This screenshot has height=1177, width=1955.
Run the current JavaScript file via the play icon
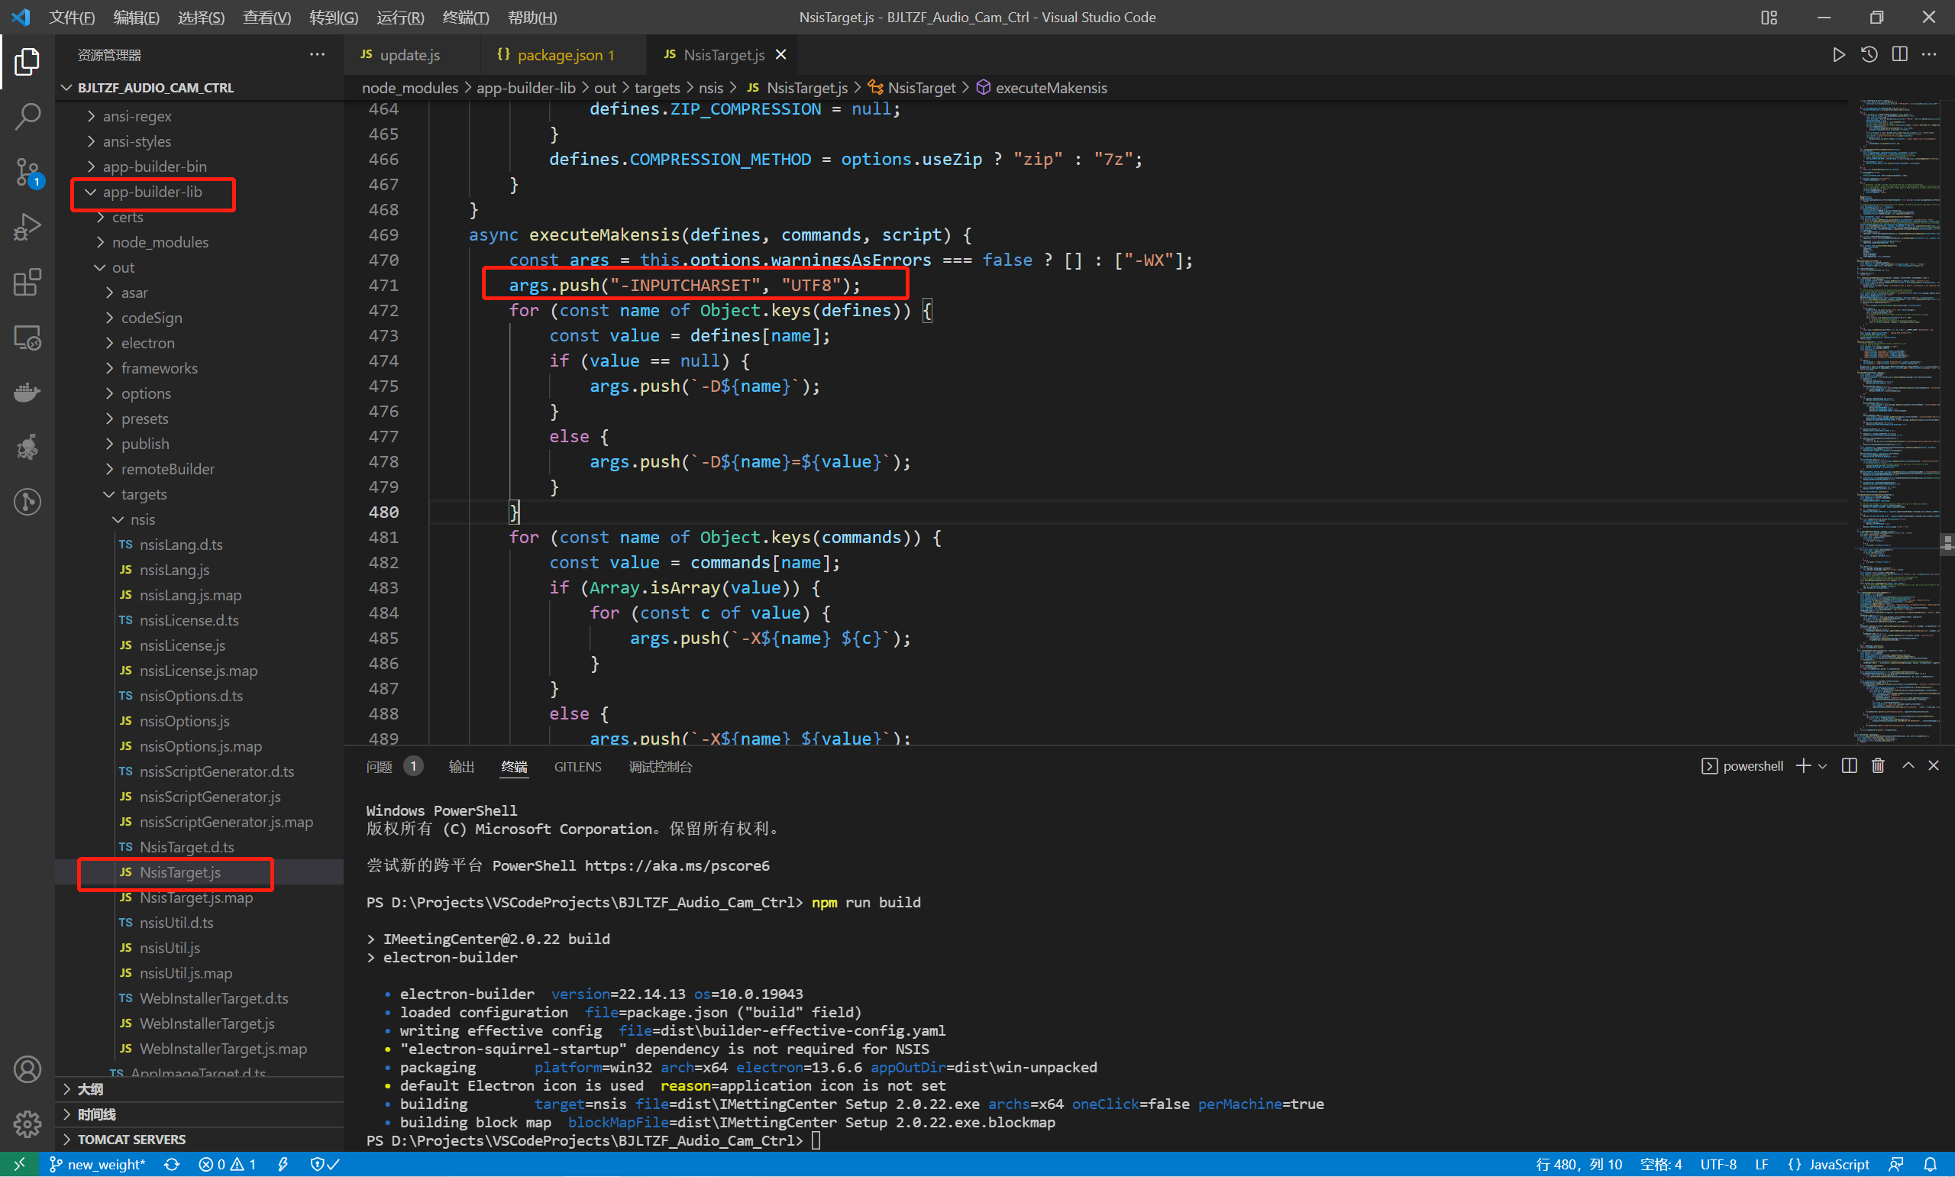click(1838, 54)
